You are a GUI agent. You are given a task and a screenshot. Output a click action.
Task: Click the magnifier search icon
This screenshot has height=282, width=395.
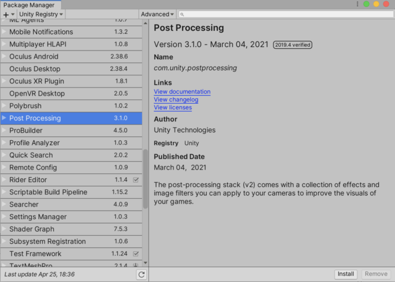182,15
